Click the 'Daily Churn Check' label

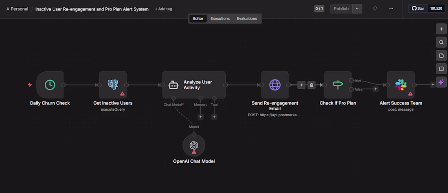50,103
